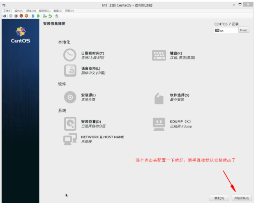Click the 最小安装 status text

click(x=177, y=99)
